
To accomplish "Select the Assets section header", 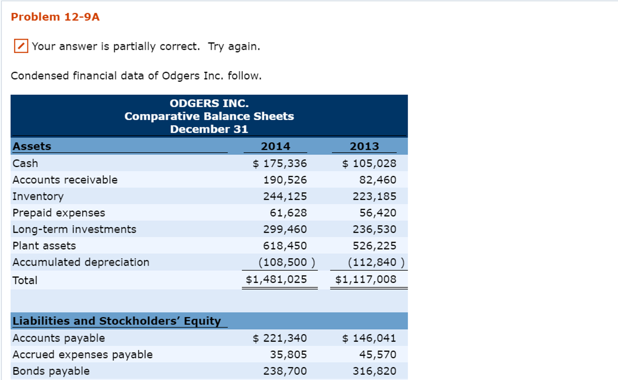I will click(x=32, y=146).
